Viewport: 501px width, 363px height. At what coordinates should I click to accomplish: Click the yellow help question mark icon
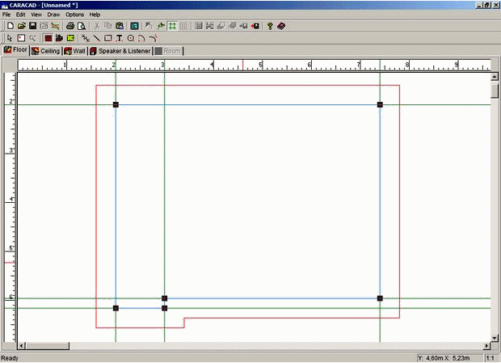click(270, 26)
